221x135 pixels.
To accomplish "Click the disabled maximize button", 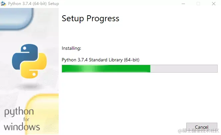I will 198,4.
